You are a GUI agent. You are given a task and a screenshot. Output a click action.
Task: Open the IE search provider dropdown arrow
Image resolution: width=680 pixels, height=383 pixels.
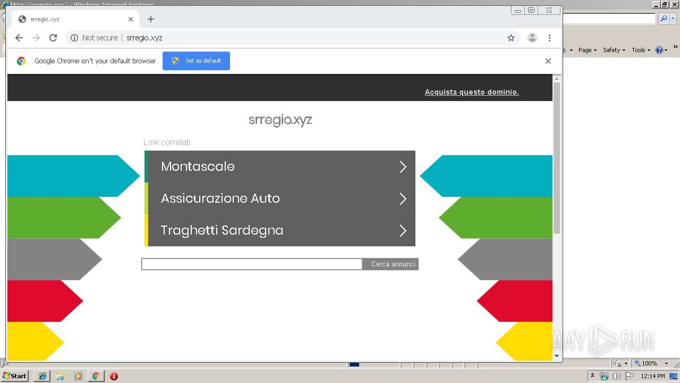[x=673, y=19]
